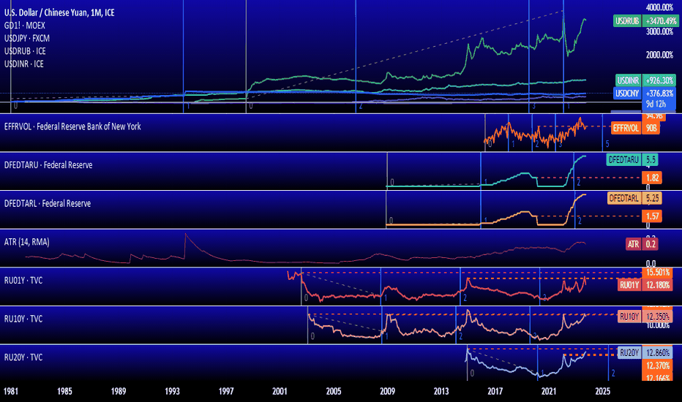This screenshot has width=682, height=402.
Task: Select the ATR (14, RMA) indicator legend
Action: [x=26, y=242]
